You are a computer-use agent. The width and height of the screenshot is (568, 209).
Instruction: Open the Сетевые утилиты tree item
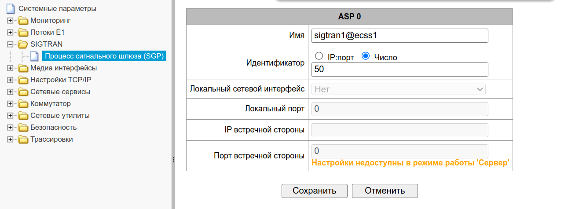coord(60,115)
